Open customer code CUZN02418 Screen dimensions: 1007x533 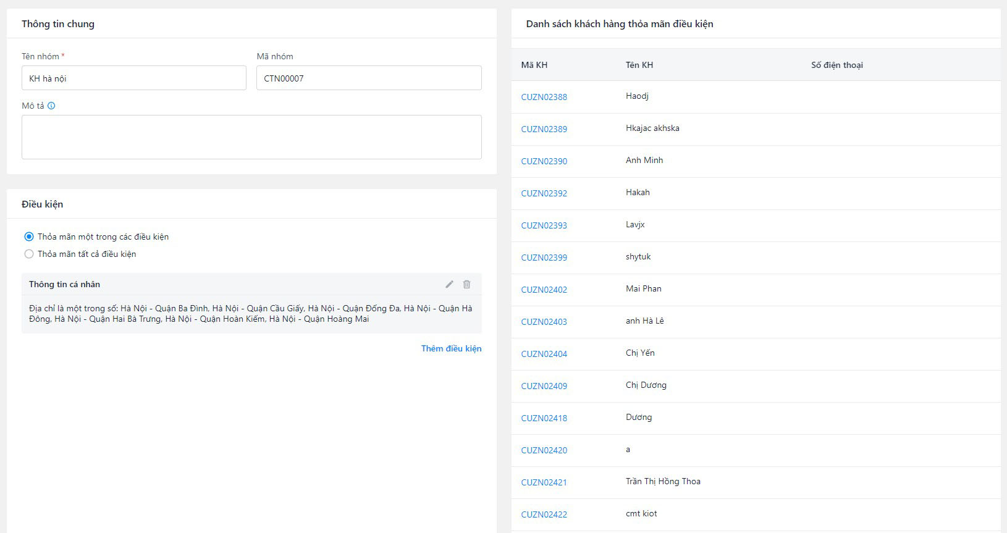coord(544,418)
